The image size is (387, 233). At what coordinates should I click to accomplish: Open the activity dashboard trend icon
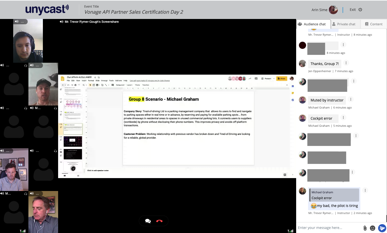click(250, 79)
